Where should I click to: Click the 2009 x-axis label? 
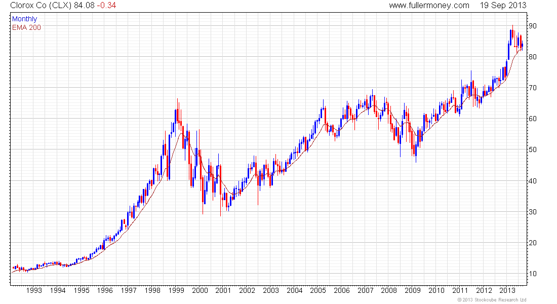pos(413,290)
